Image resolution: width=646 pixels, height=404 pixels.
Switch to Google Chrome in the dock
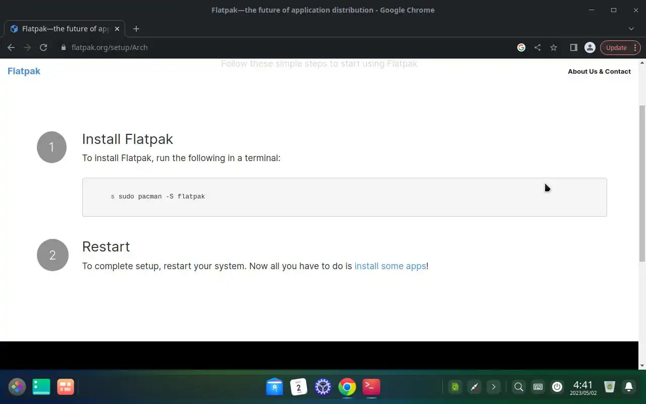tap(347, 387)
